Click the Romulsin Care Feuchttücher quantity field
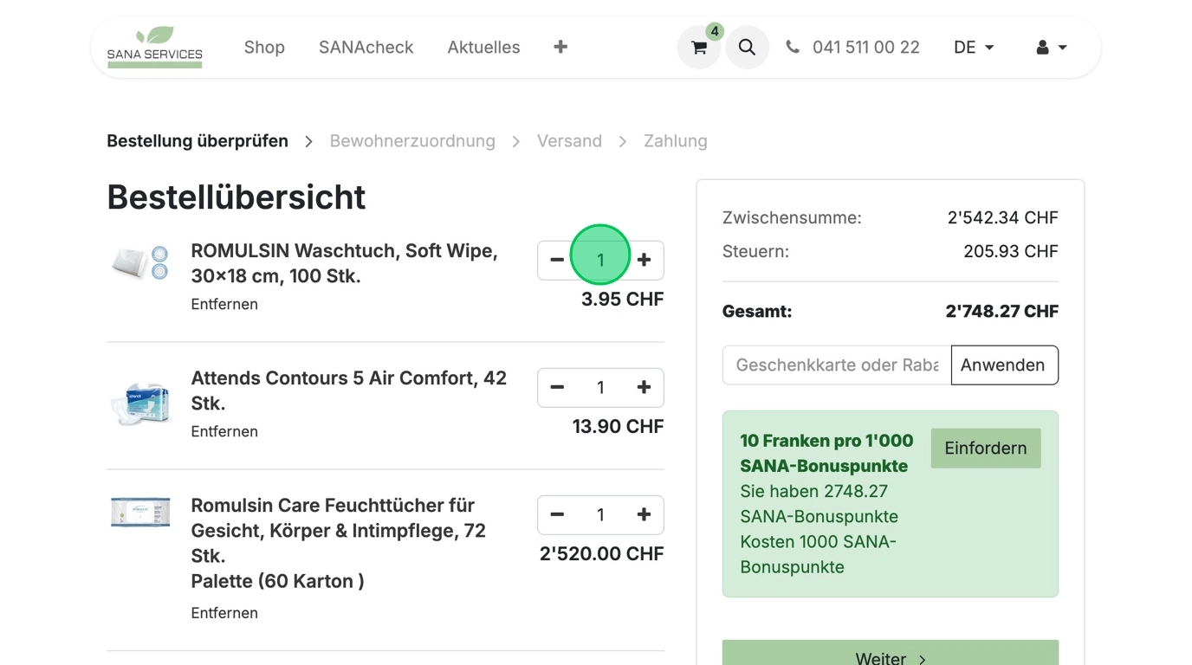This screenshot has height=665, width=1192. [x=600, y=514]
